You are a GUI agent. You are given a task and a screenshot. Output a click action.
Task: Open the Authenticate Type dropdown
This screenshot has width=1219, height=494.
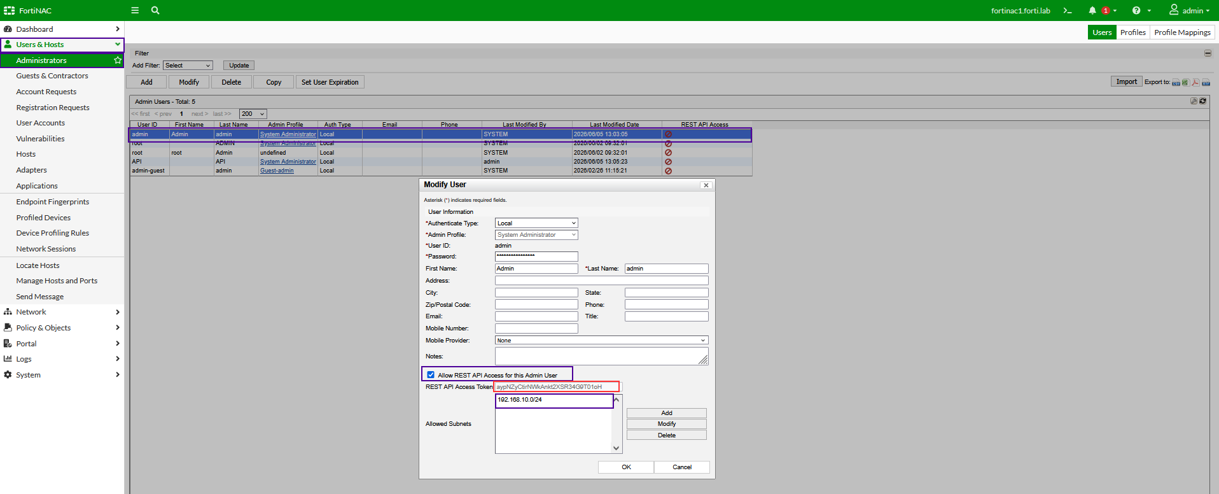coord(536,223)
